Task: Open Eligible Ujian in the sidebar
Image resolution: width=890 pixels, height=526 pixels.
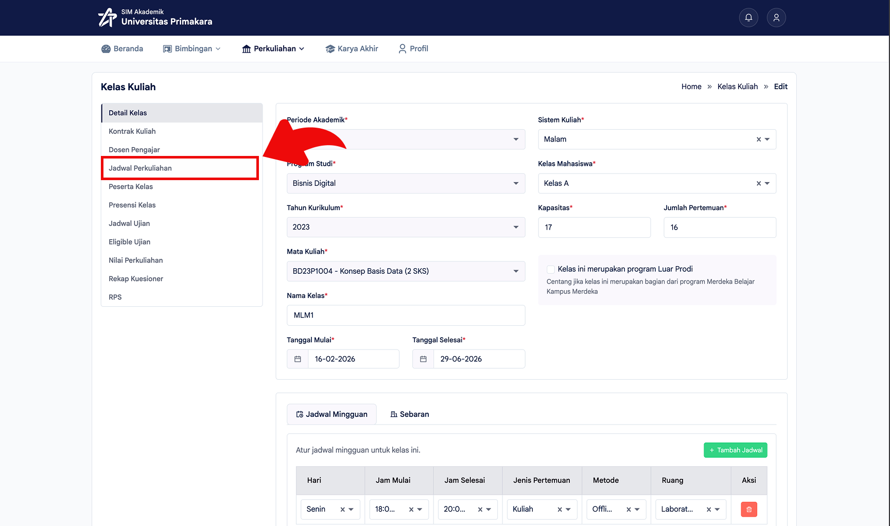Action: (x=182, y=242)
